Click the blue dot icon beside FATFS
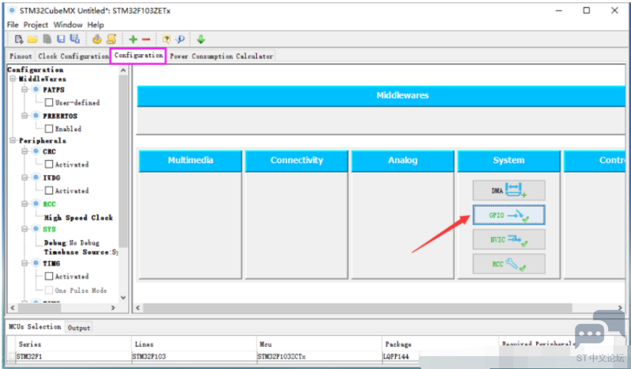 coord(36,89)
